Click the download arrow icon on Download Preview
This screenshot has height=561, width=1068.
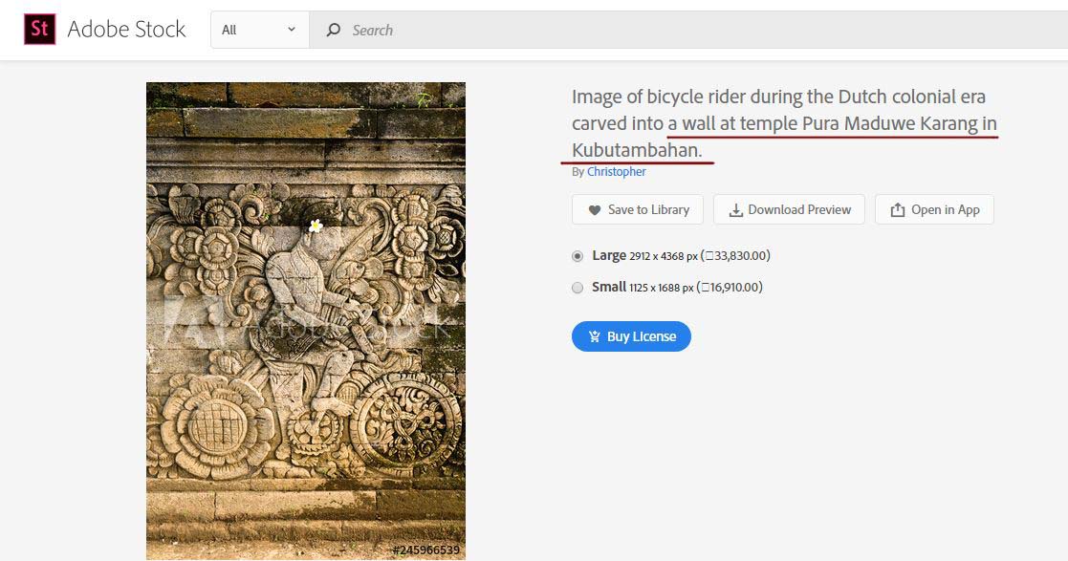click(736, 209)
